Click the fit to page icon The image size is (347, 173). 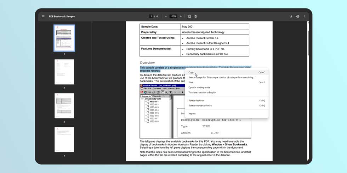tap(190, 16)
